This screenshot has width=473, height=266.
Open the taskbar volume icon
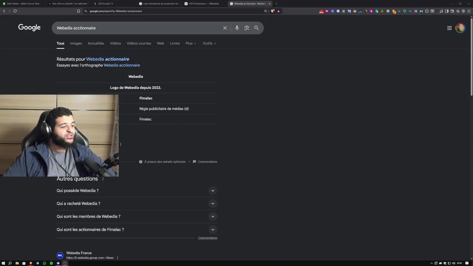tap(454, 263)
